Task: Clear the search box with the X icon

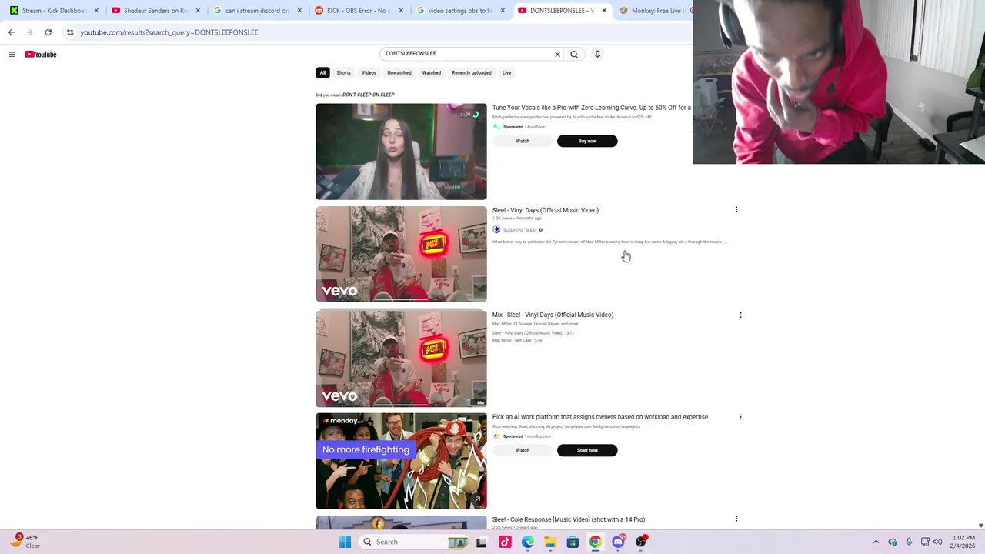Action: tap(557, 54)
